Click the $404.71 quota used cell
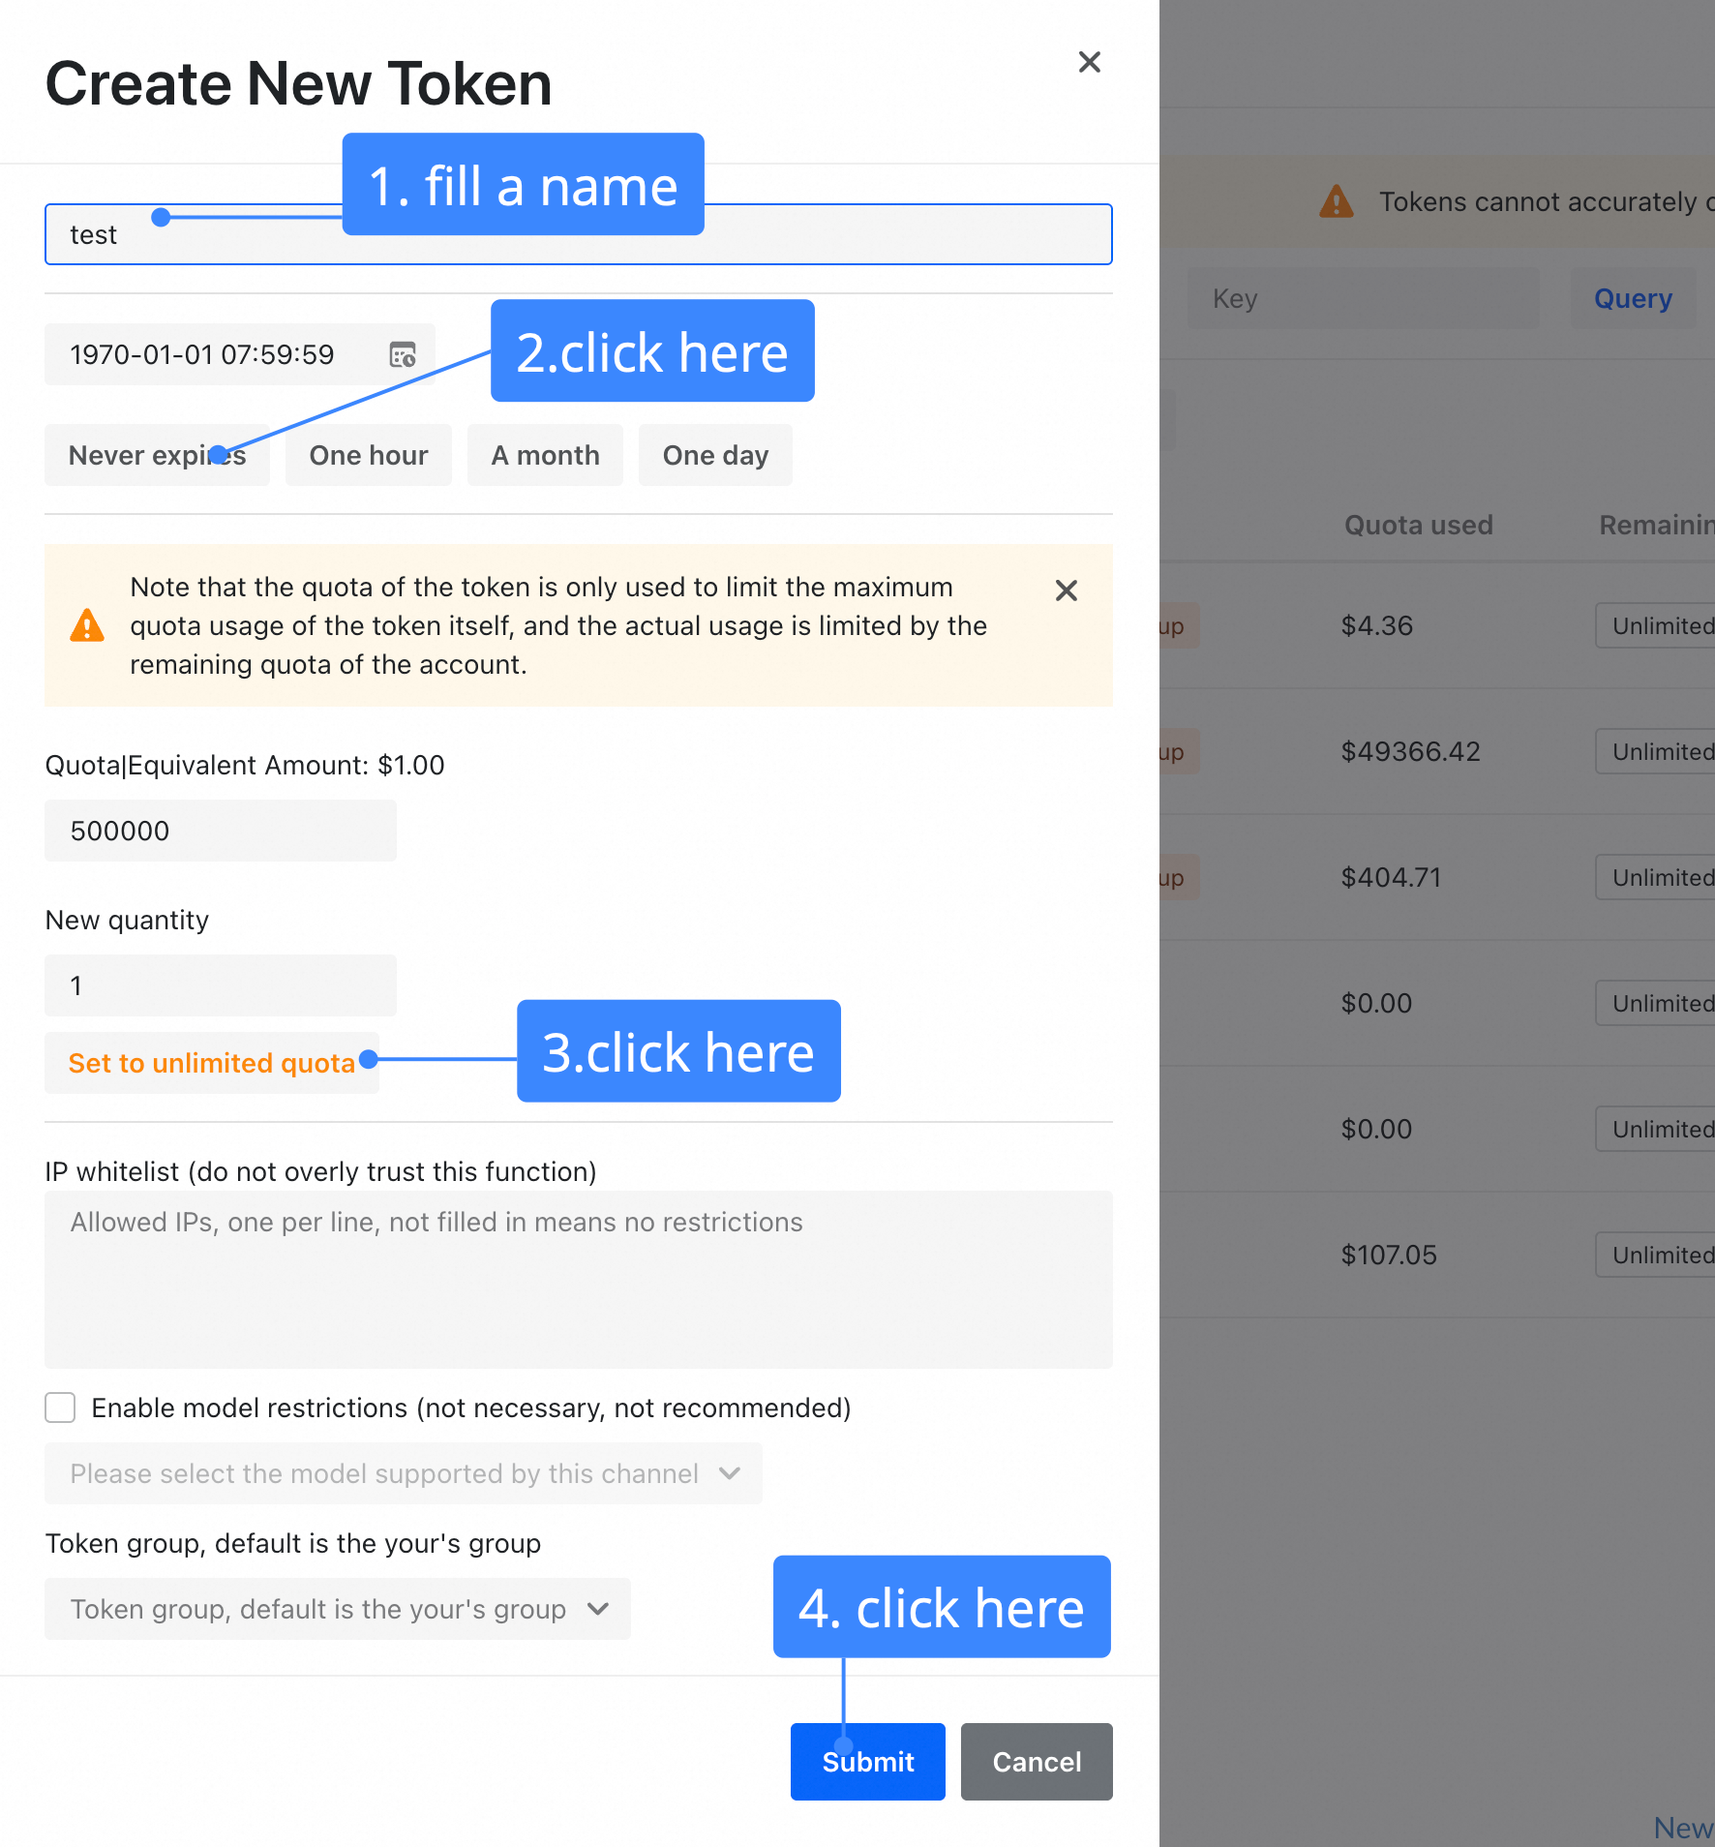Image resolution: width=1715 pixels, height=1847 pixels. coord(1391,877)
